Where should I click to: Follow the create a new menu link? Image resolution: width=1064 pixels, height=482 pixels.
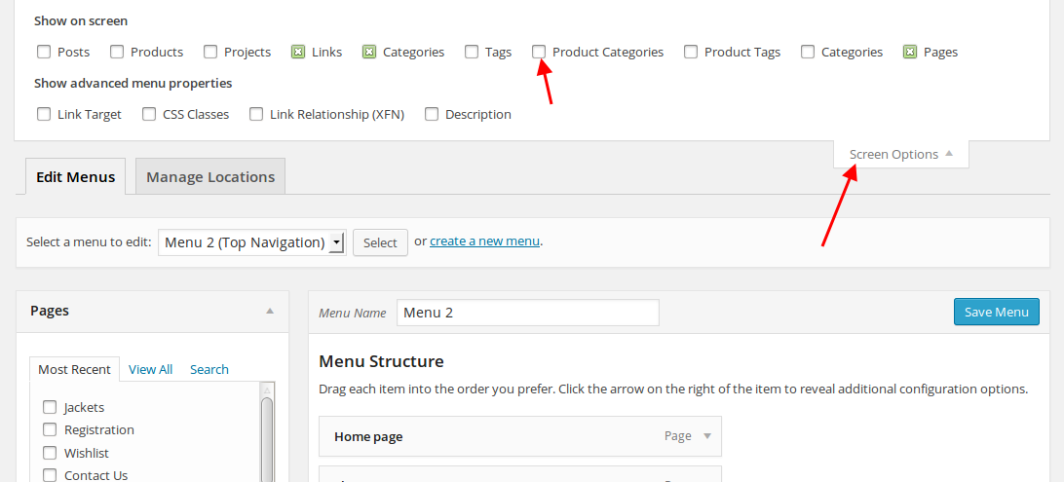coord(485,241)
